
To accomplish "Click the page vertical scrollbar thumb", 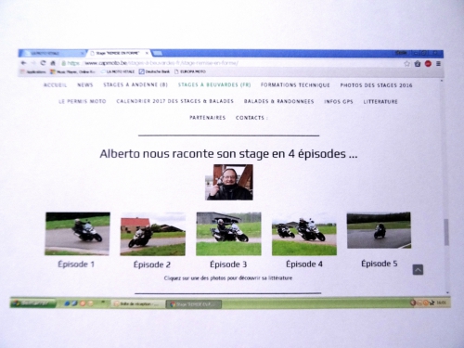I will [x=446, y=232].
